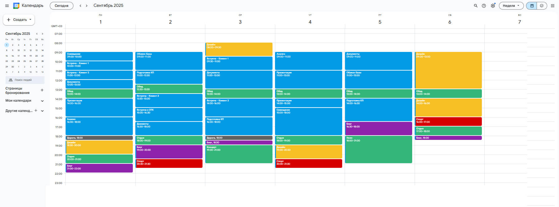Open Saturday Спорт 16:00–17:00 event
The width and height of the screenshot is (559, 207).
448,122
